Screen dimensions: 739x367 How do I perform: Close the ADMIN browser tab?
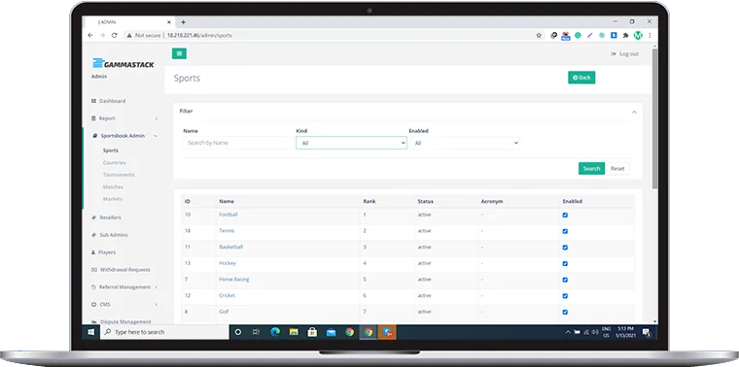[169, 22]
